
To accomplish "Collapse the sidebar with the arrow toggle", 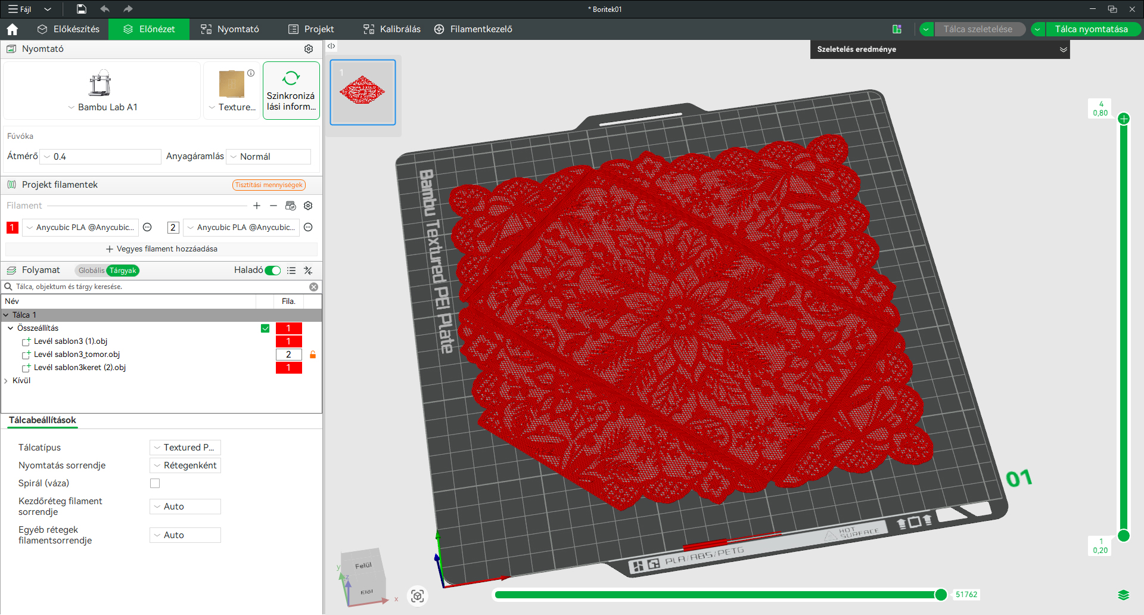I will click(x=331, y=46).
